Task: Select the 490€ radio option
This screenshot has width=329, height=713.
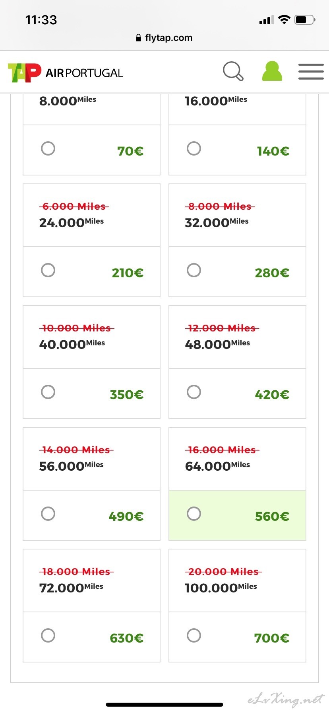Action: (x=48, y=514)
